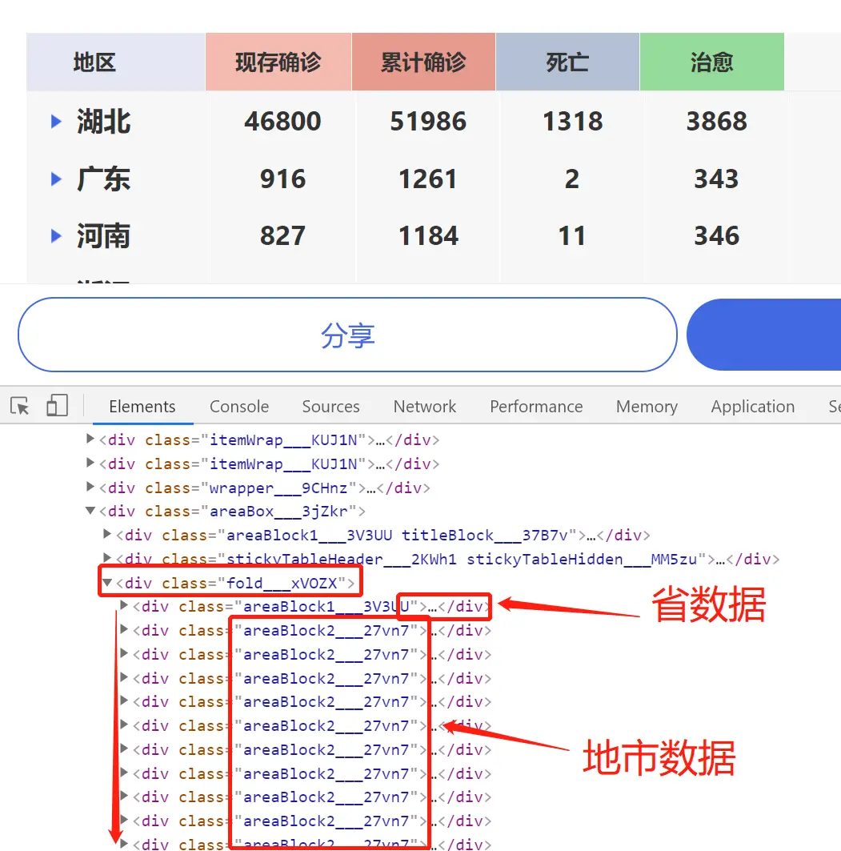Click value 51986 in 湖北 row

(428, 121)
